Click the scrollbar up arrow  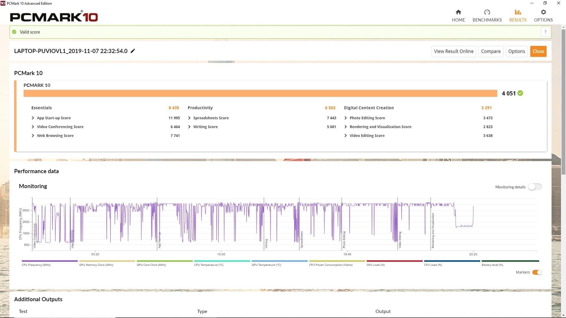(563, 27)
